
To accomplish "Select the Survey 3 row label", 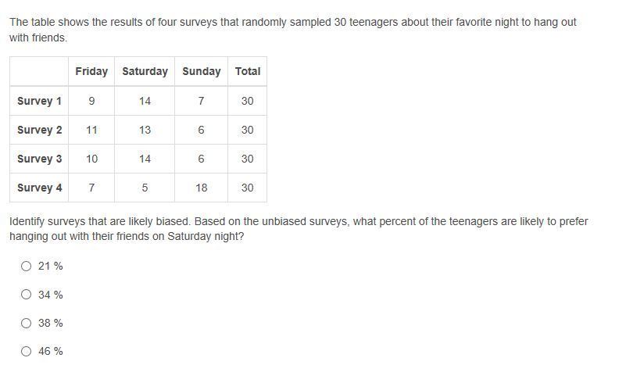I will point(39,159).
